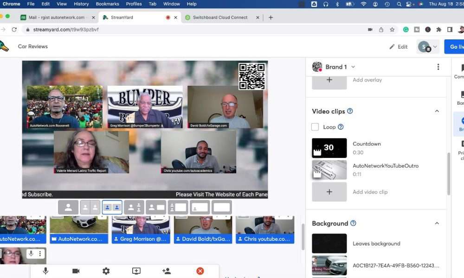The image size is (464, 278).
Task: Click the Wi-Fi icon in the menu bar
Action: 363,4
